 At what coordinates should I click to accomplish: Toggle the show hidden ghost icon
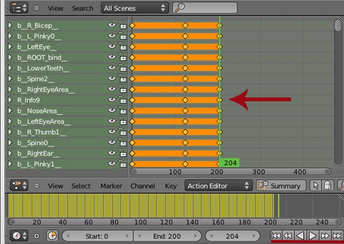coord(327,186)
